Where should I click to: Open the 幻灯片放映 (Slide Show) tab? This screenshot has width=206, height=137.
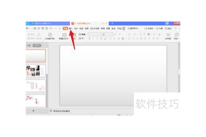click(95, 28)
